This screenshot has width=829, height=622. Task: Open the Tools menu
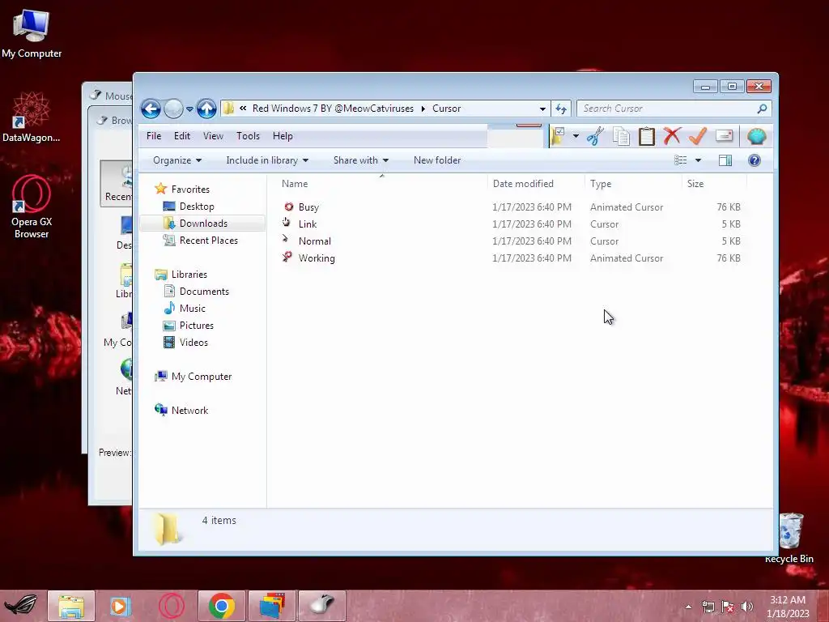pyautogui.click(x=248, y=136)
